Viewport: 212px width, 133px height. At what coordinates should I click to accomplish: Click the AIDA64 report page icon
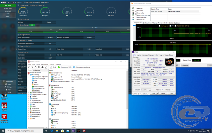(x=51, y=67)
